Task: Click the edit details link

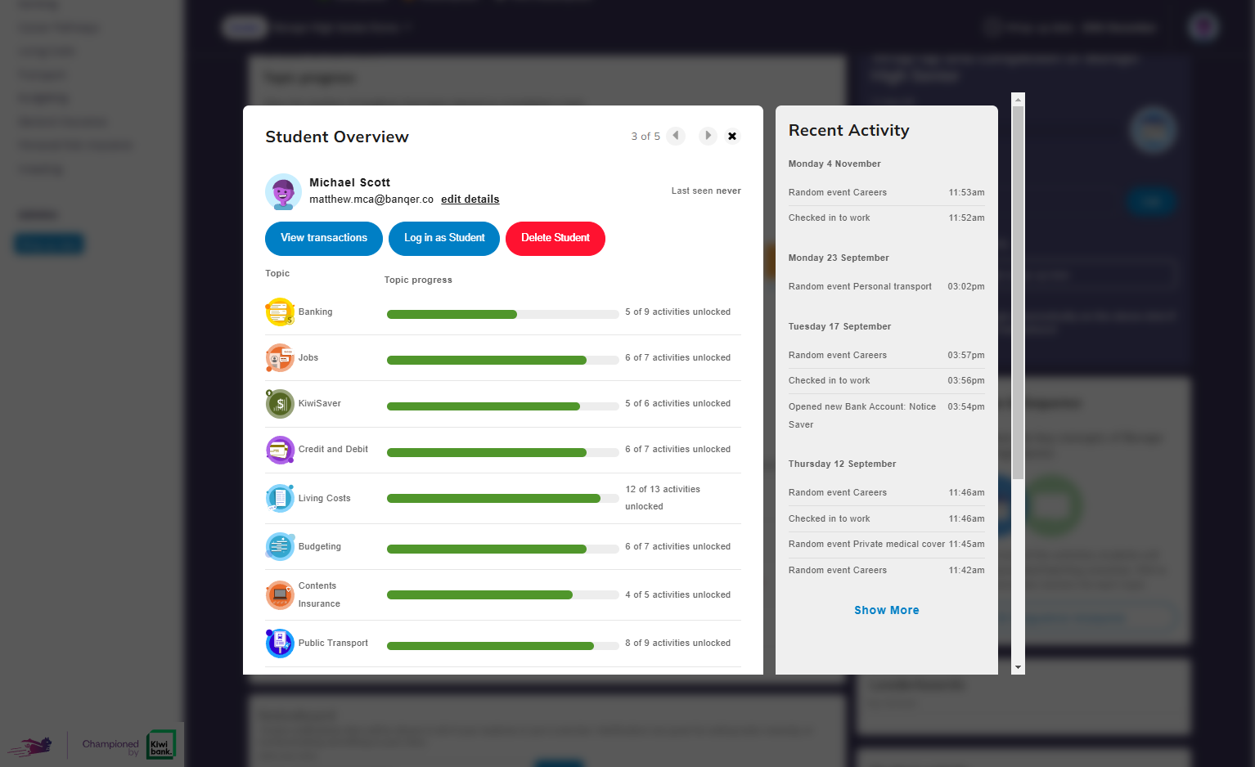Action: pyautogui.click(x=470, y=200)
